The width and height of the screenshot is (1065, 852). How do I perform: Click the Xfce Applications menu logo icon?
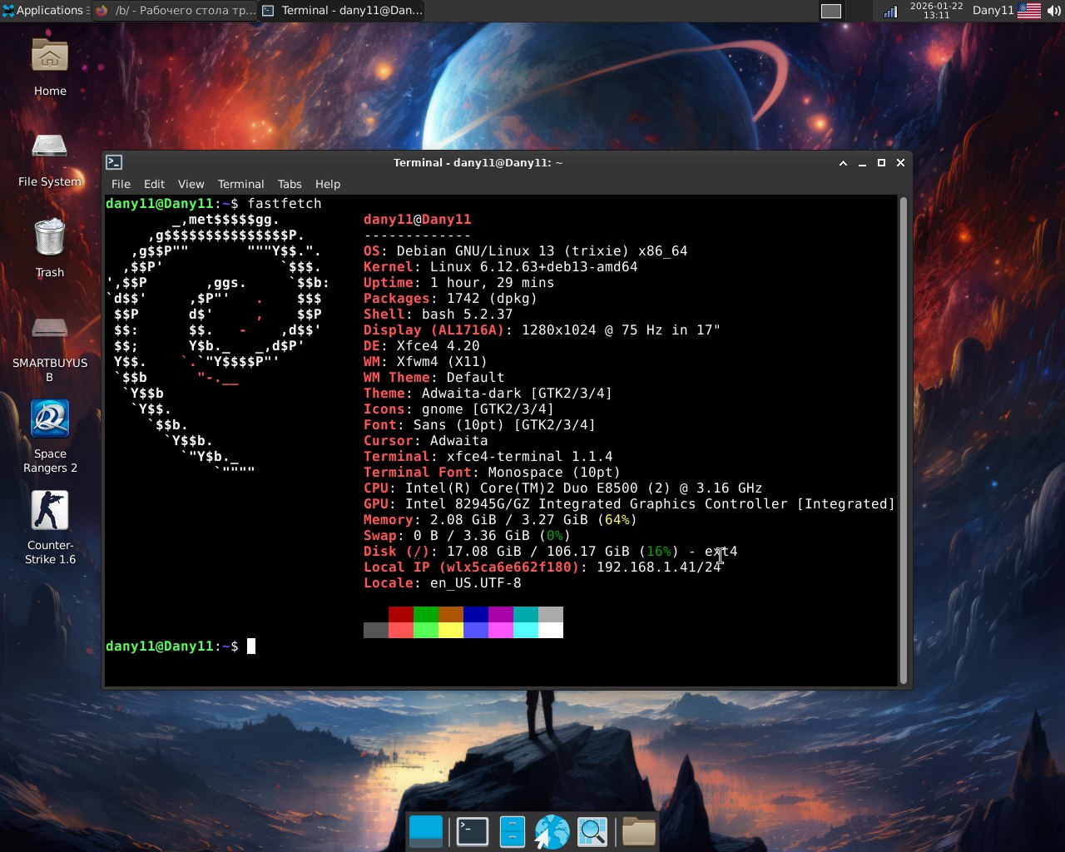coord(8,11)
